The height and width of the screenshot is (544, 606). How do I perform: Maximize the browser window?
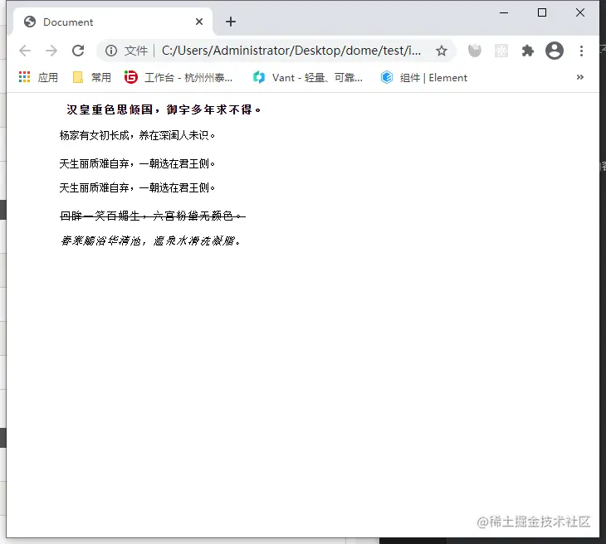[542, 12]
